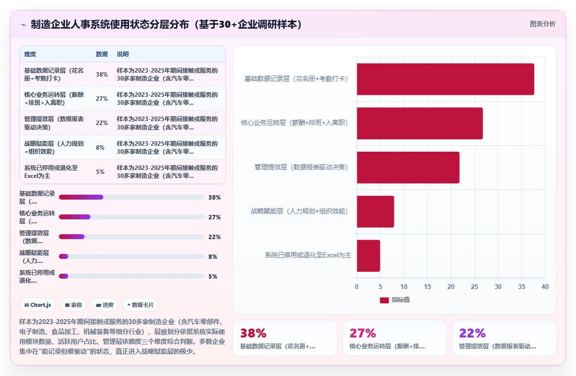
Task: Select the 表格 tag chip
Action: (73, 305)
